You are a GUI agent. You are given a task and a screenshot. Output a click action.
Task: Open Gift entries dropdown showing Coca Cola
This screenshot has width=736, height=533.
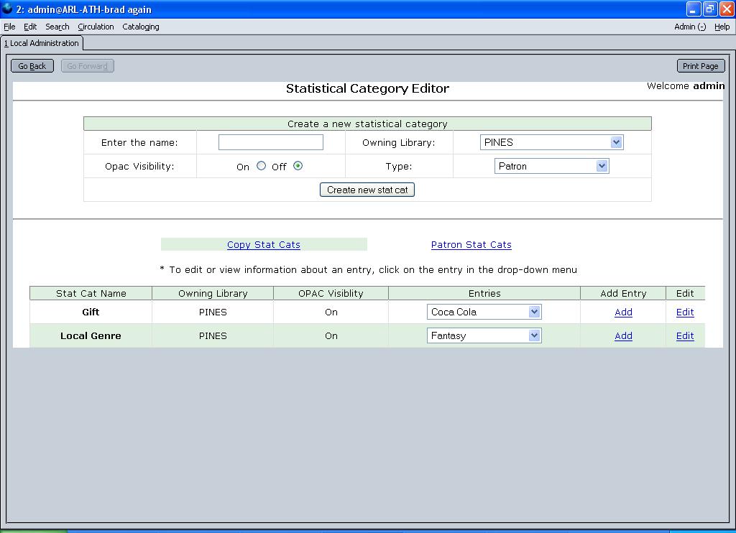(x=484, y=312)
